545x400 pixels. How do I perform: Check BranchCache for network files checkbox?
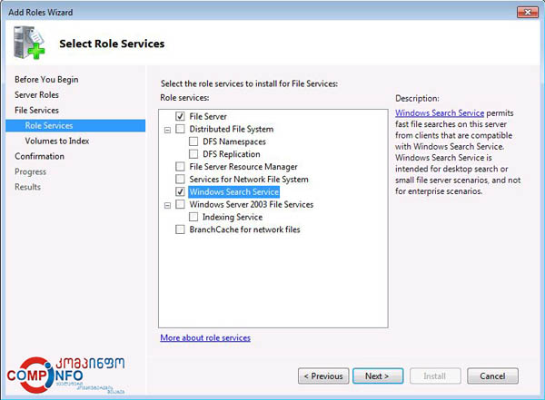(180, 229)
